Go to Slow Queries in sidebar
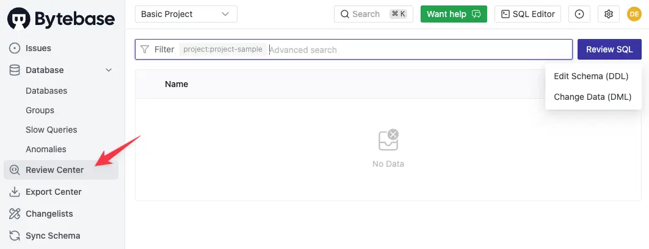Viewport: 649px width, 249px height. pos(51,130)
